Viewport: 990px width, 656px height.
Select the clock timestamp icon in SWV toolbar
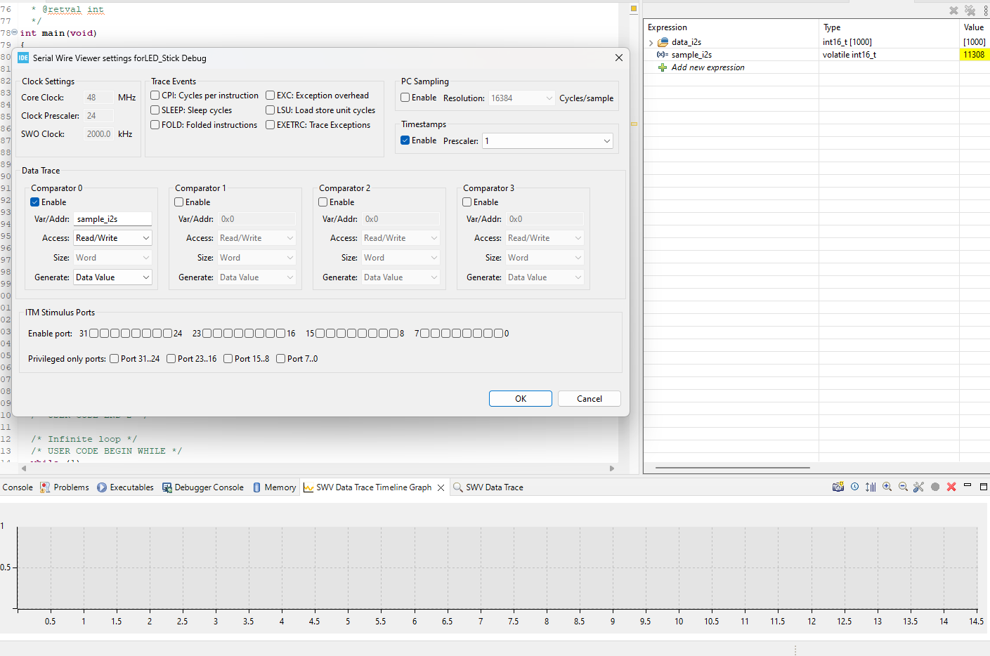[x=854, y=486]
